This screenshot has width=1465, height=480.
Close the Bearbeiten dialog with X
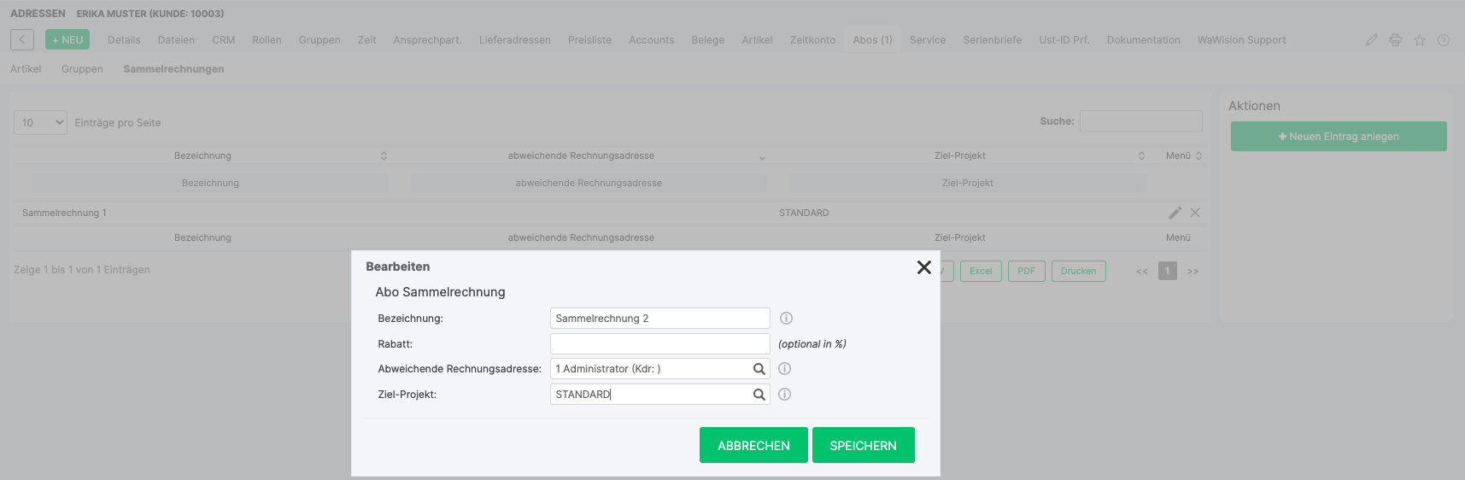click(923, 267)
